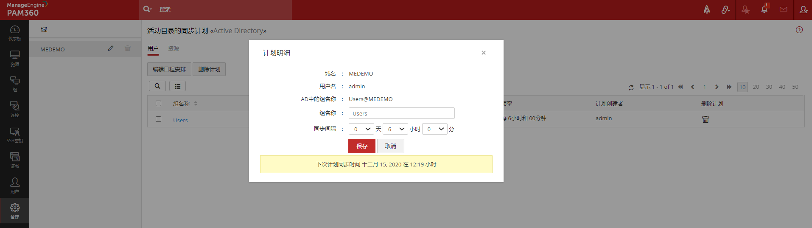Open the minutes (分) sync interval dropdown

pyautogui.click(x=435, y=129)
